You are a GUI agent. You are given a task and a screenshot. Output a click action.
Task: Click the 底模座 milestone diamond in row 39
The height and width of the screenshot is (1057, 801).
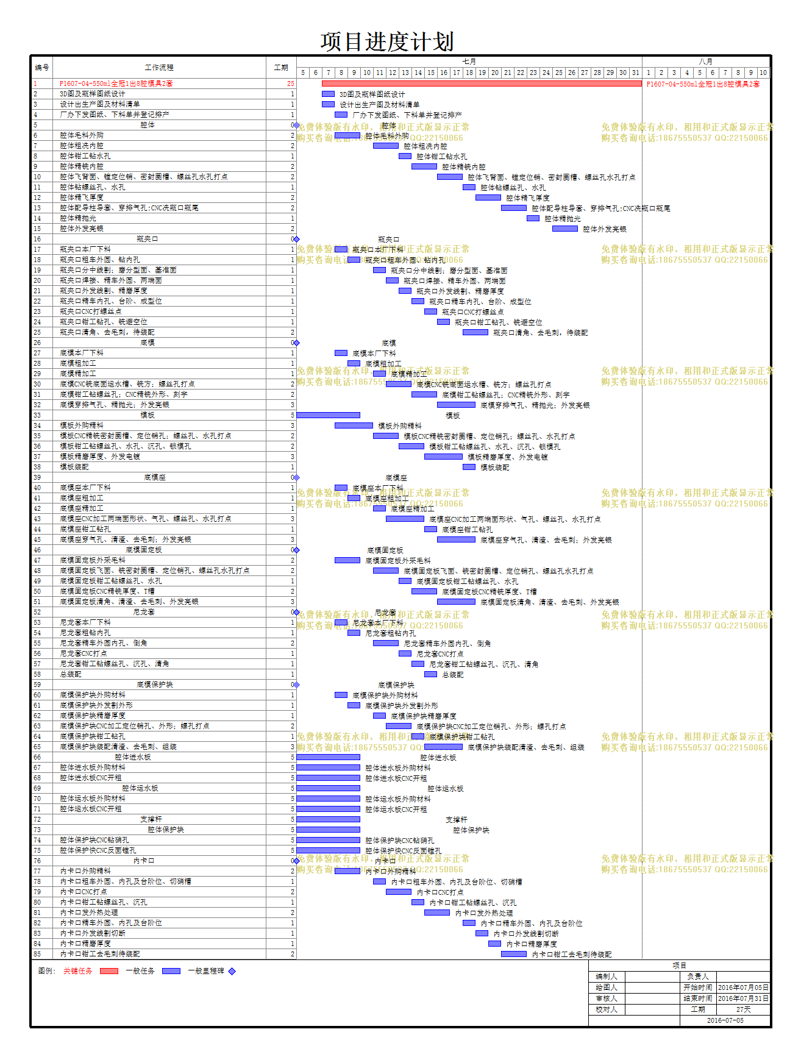click(x=297, y=477)
